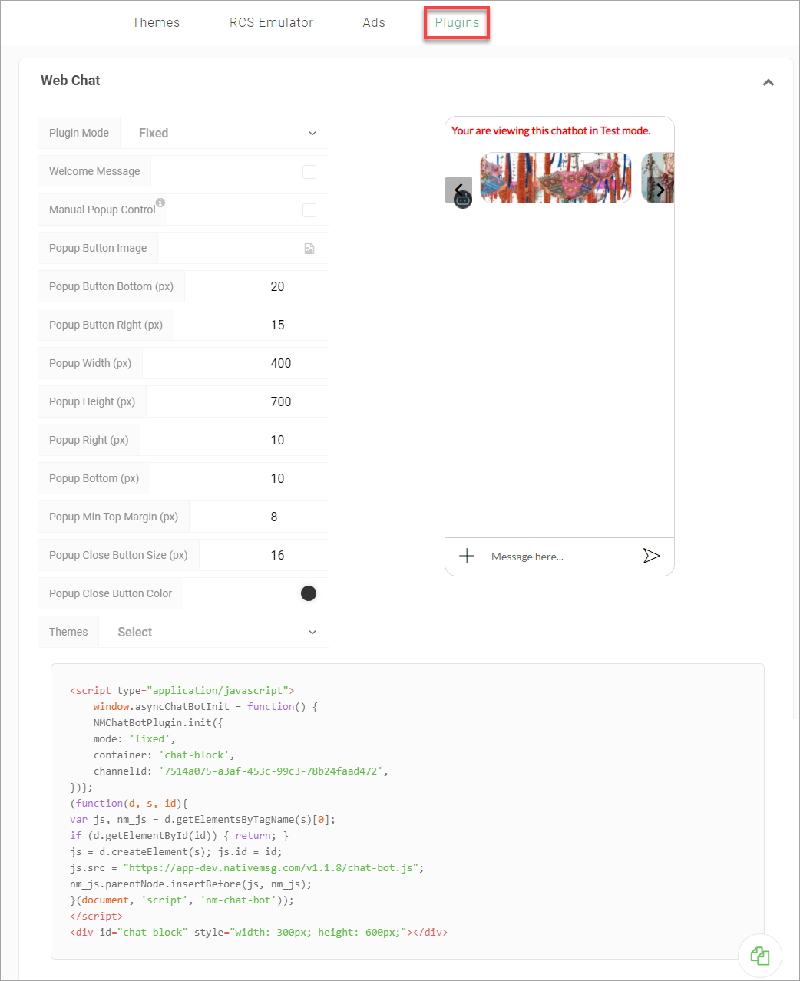Click the plus attachment icon in chat

467,556
